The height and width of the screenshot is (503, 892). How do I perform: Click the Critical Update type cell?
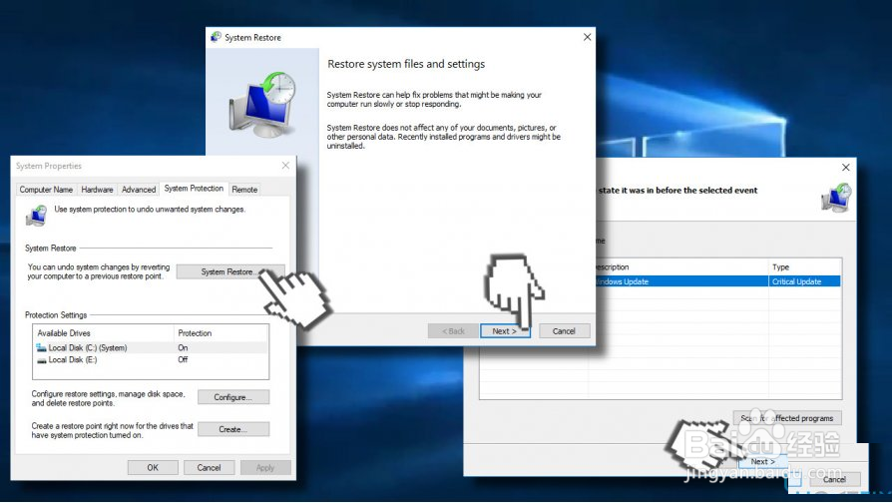[x=797, y=281]
